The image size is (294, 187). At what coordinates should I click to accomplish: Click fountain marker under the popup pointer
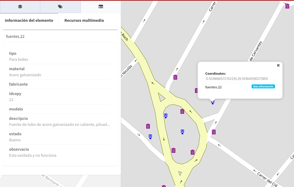(x=213, y=103)
